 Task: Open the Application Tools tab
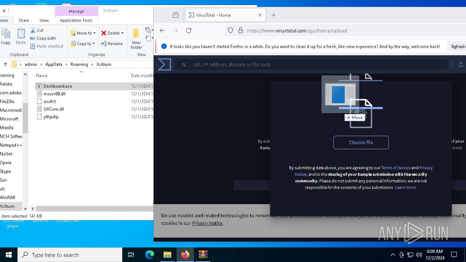click(x=76, y=20)
